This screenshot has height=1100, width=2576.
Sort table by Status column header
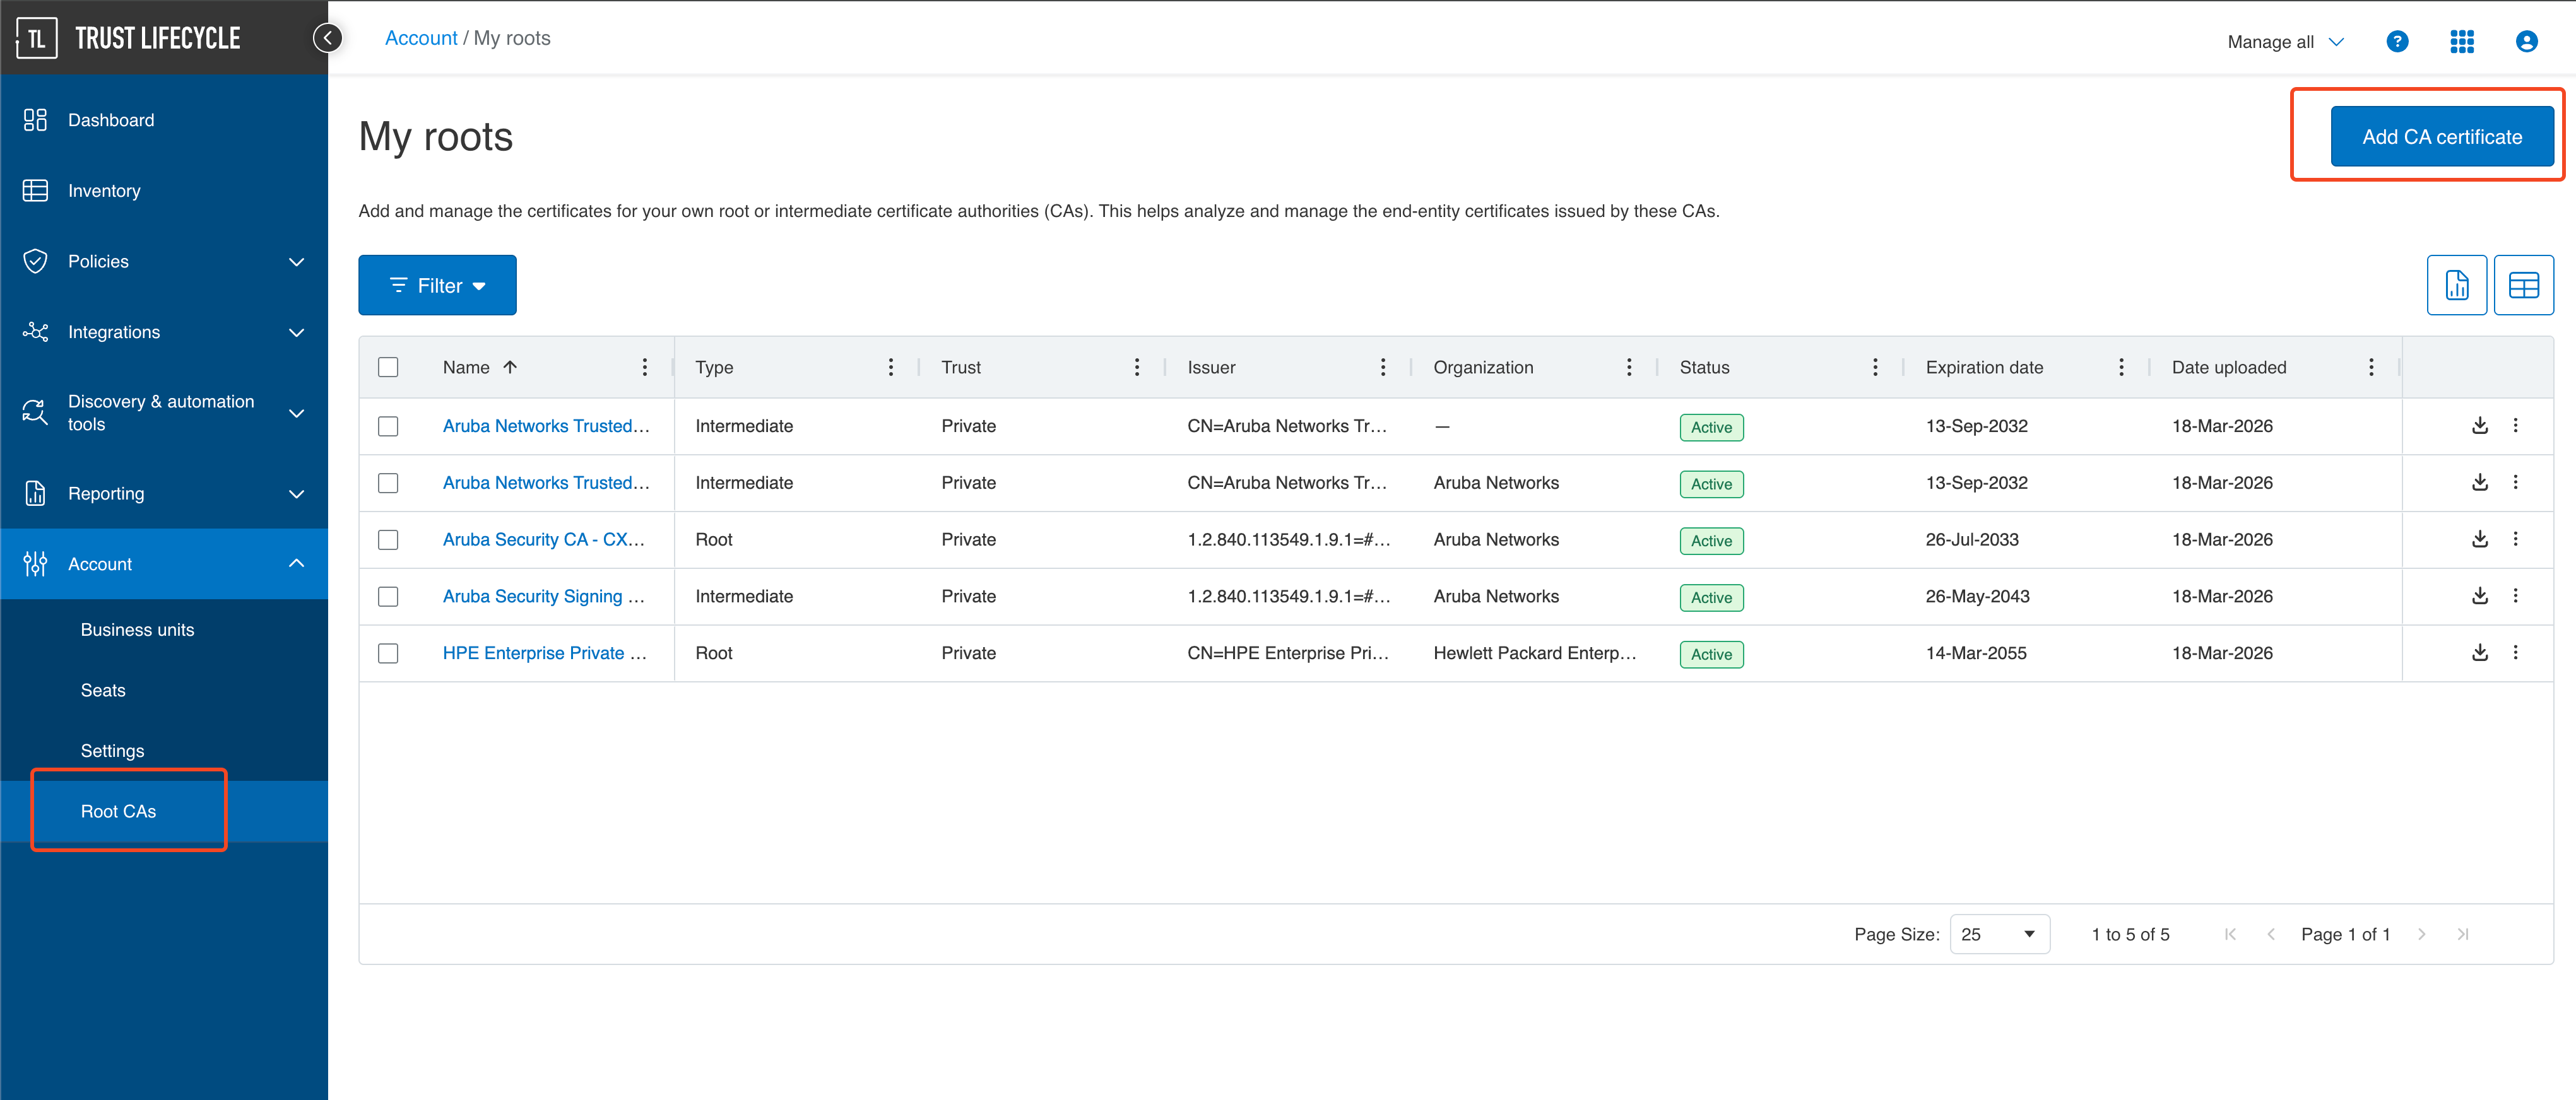pos(1704,368)
